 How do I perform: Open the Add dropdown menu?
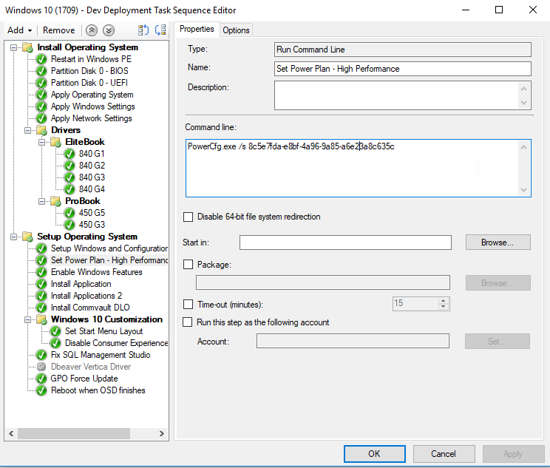pos(19,30)
